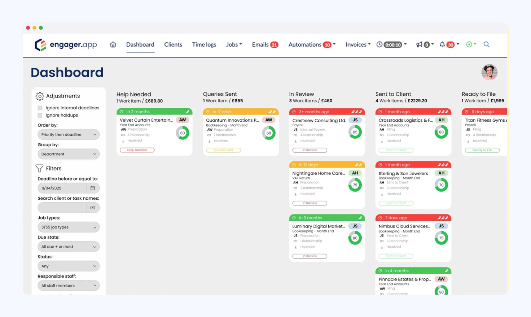Open the Clients tab

pyautogui.click(x=173, y=44)
